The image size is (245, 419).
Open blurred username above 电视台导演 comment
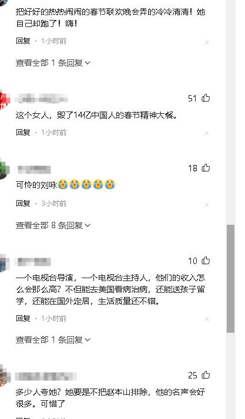[x=33, y=262]
